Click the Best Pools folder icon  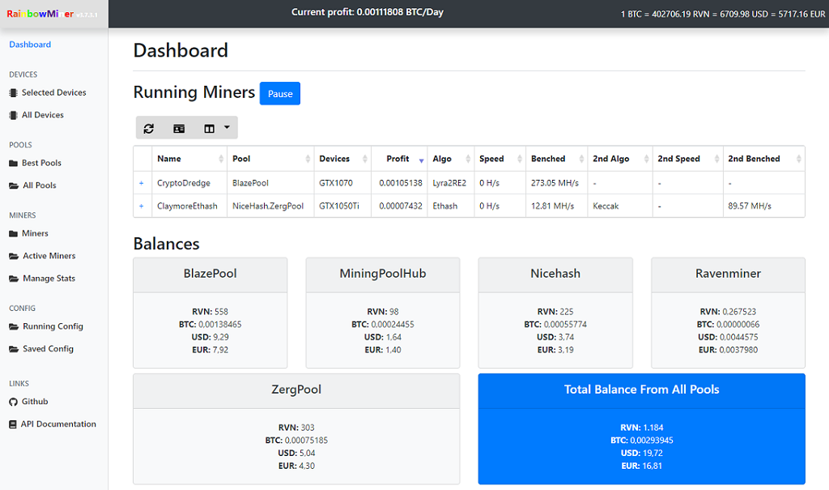click(13, 163)
